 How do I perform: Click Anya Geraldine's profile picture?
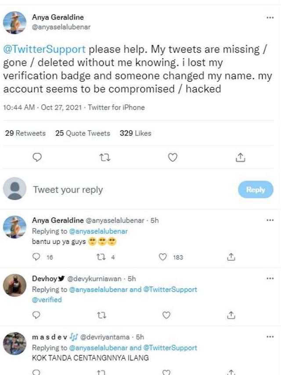[x=14, y=22]
